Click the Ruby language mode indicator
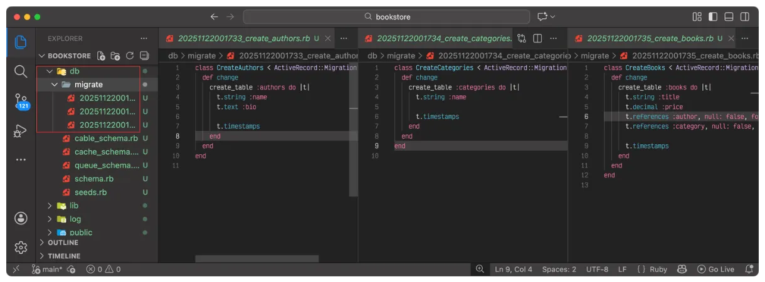Viewport: 765px width, 282px height. click(x=652, y=269)
